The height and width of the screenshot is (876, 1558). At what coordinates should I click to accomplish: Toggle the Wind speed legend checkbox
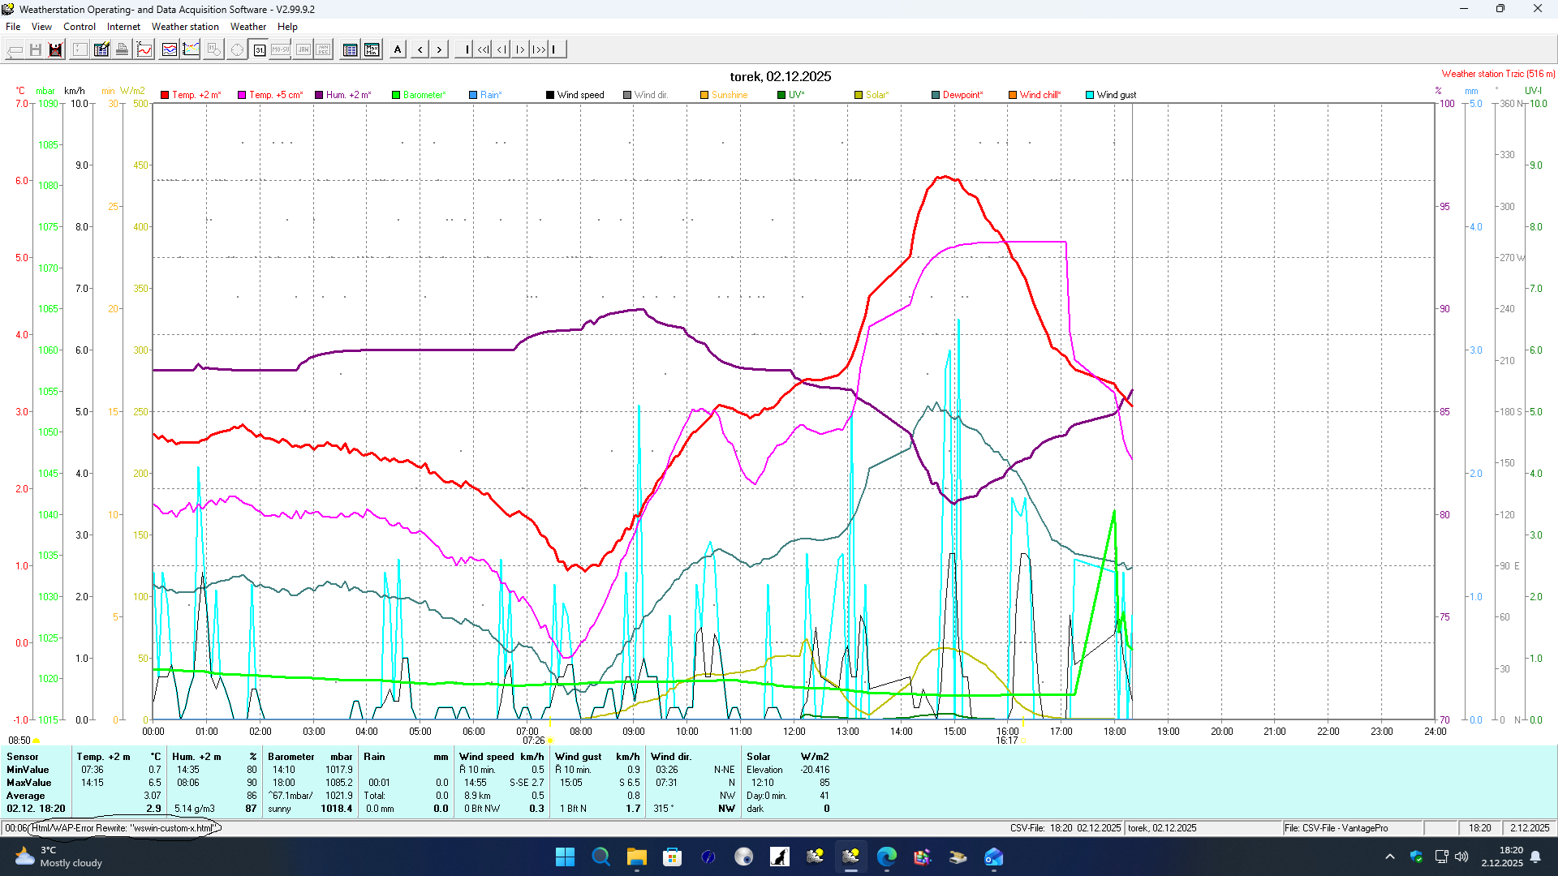[550, 95]
